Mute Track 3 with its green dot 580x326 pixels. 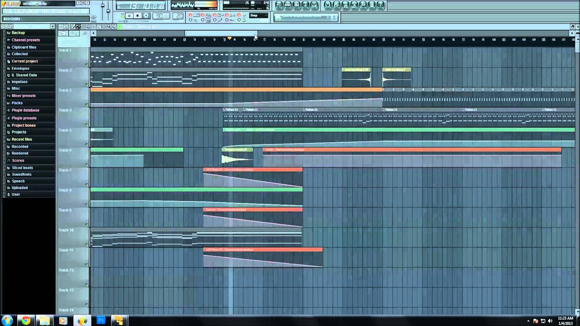(x=87, y=104)
